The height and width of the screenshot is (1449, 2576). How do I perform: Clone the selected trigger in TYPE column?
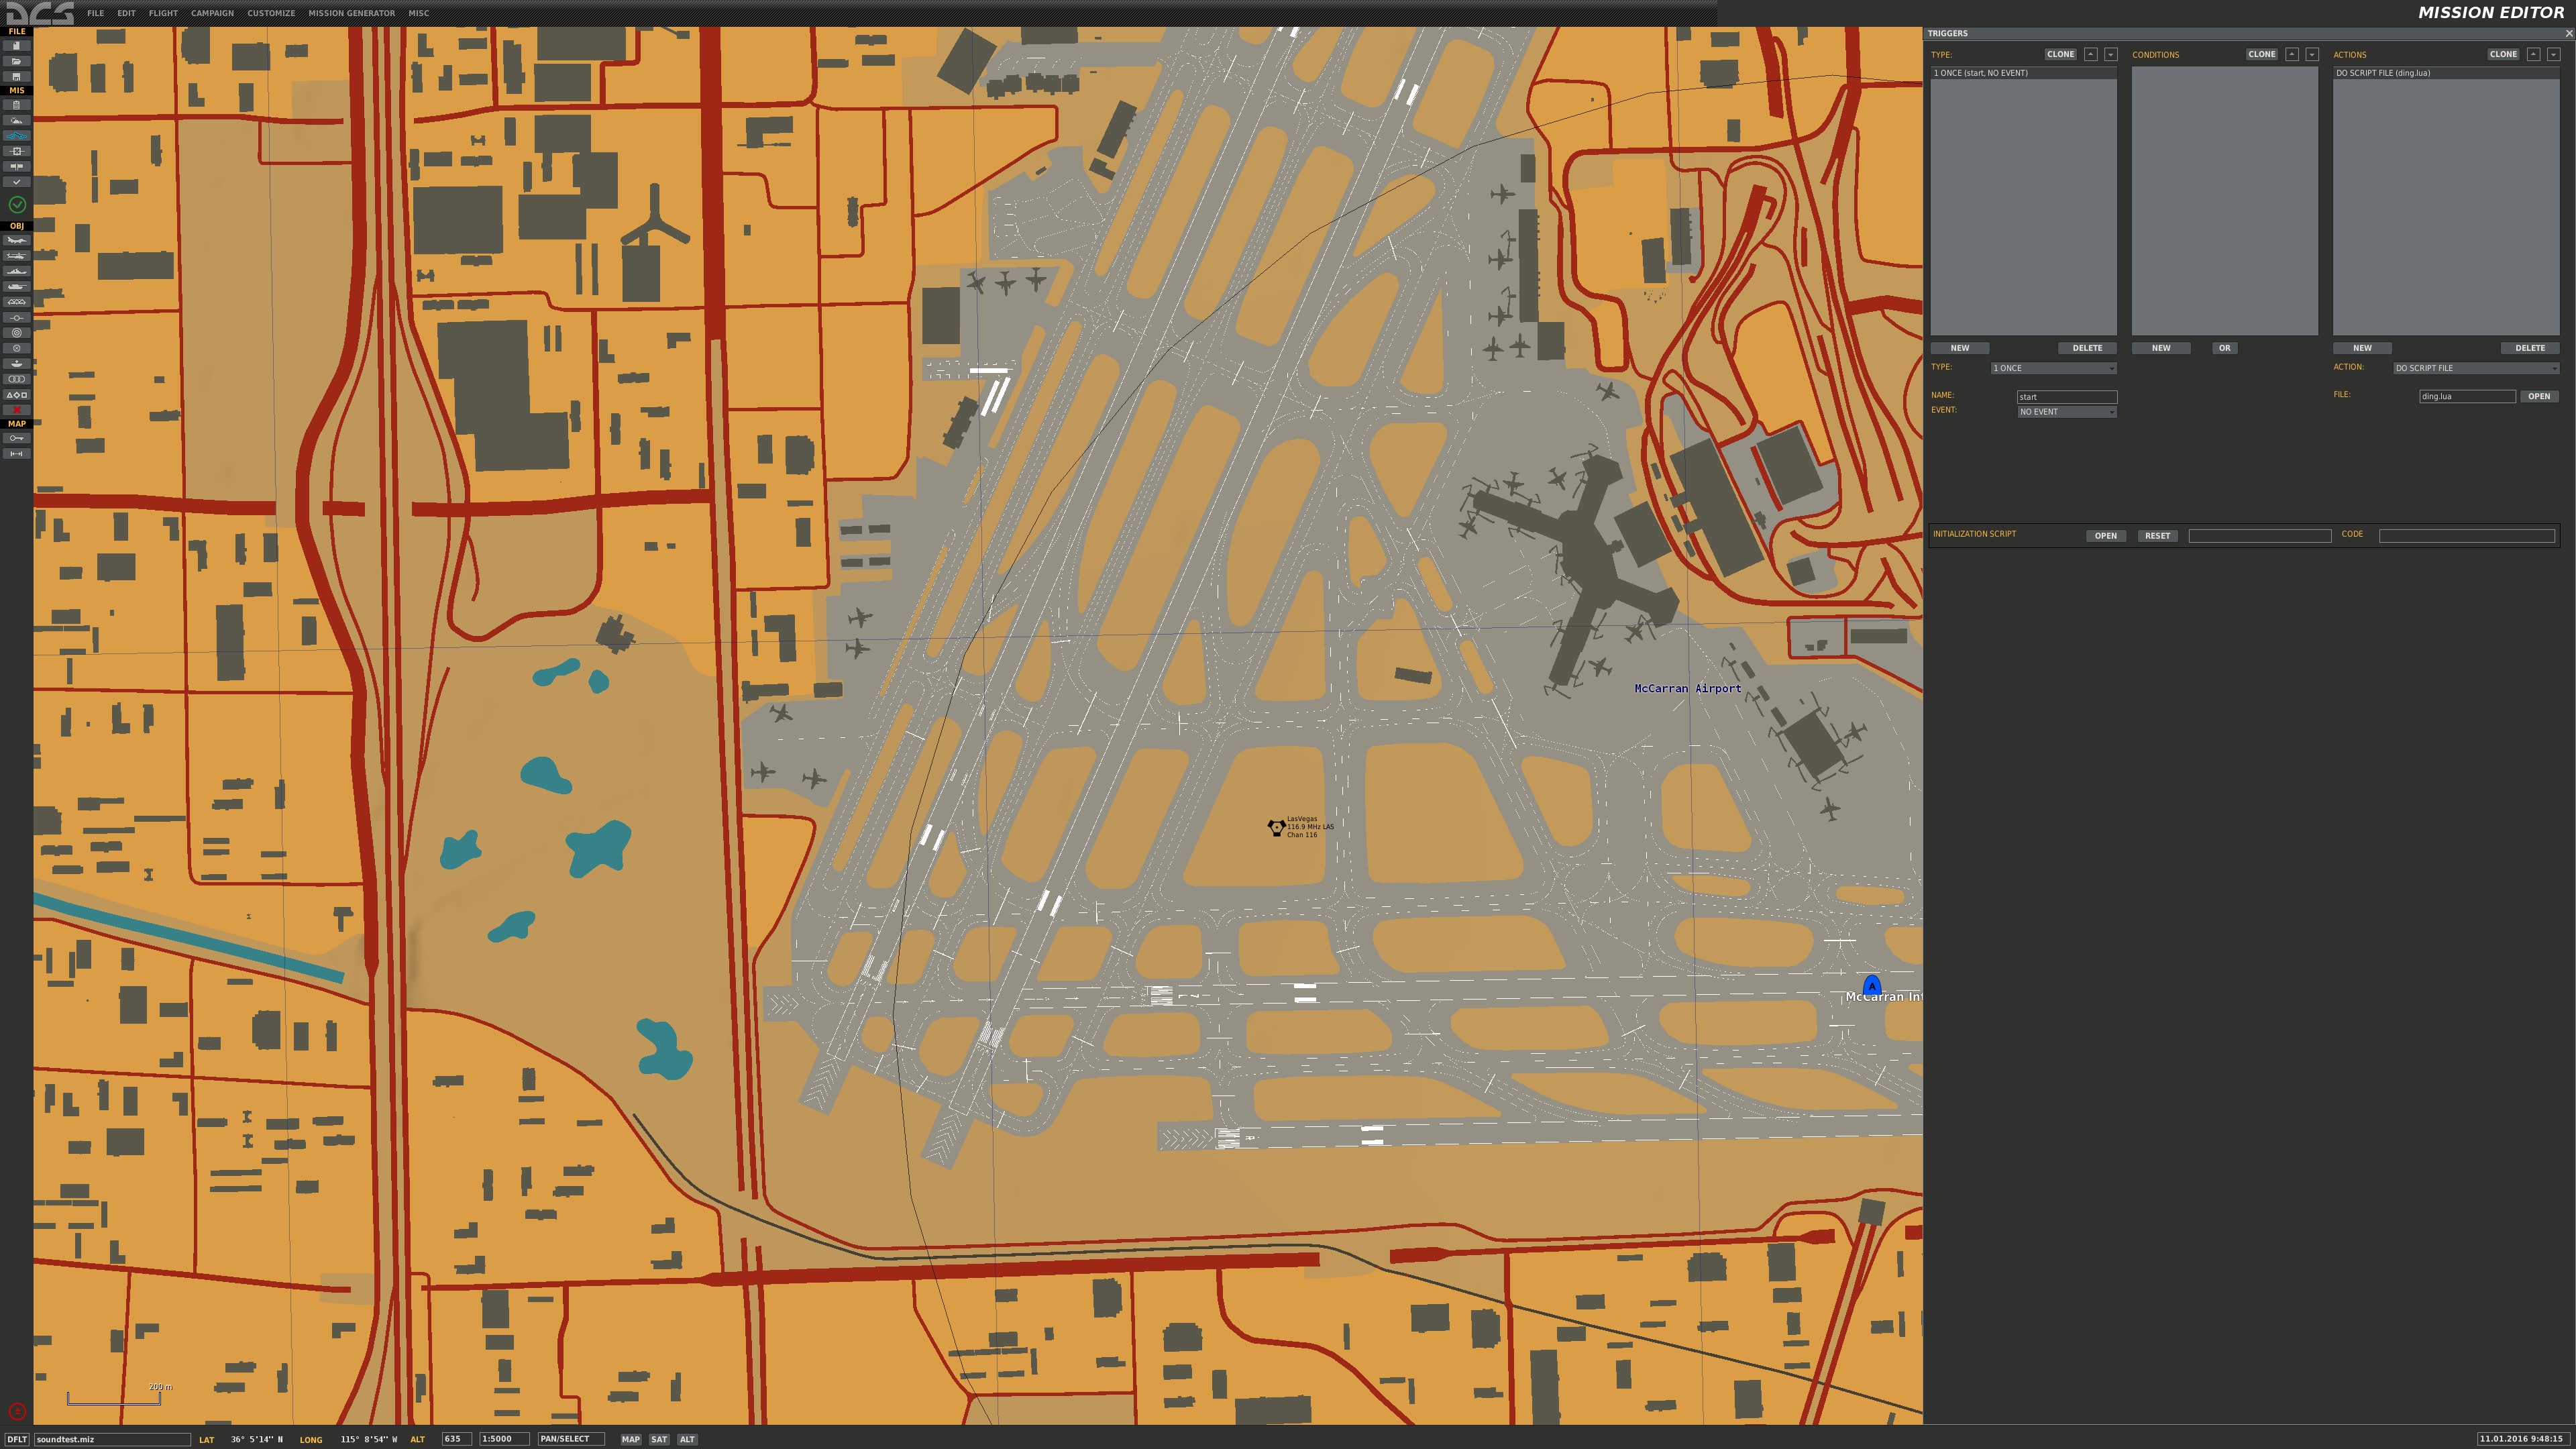[x=2060, y=54]
